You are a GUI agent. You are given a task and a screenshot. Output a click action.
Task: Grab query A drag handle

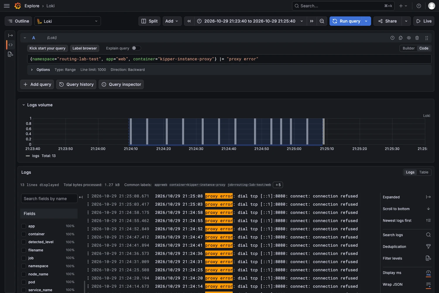click(x=427, y=38)
